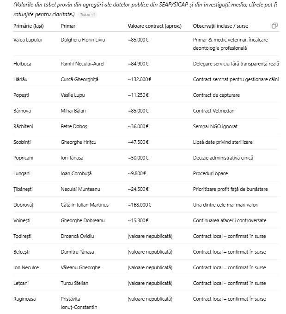
Task: Click the 'Proceduri opace' observation
Action: [x=210, y=173]
